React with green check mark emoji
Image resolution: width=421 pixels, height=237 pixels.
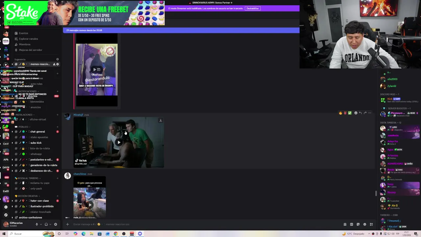pos(350,113)
